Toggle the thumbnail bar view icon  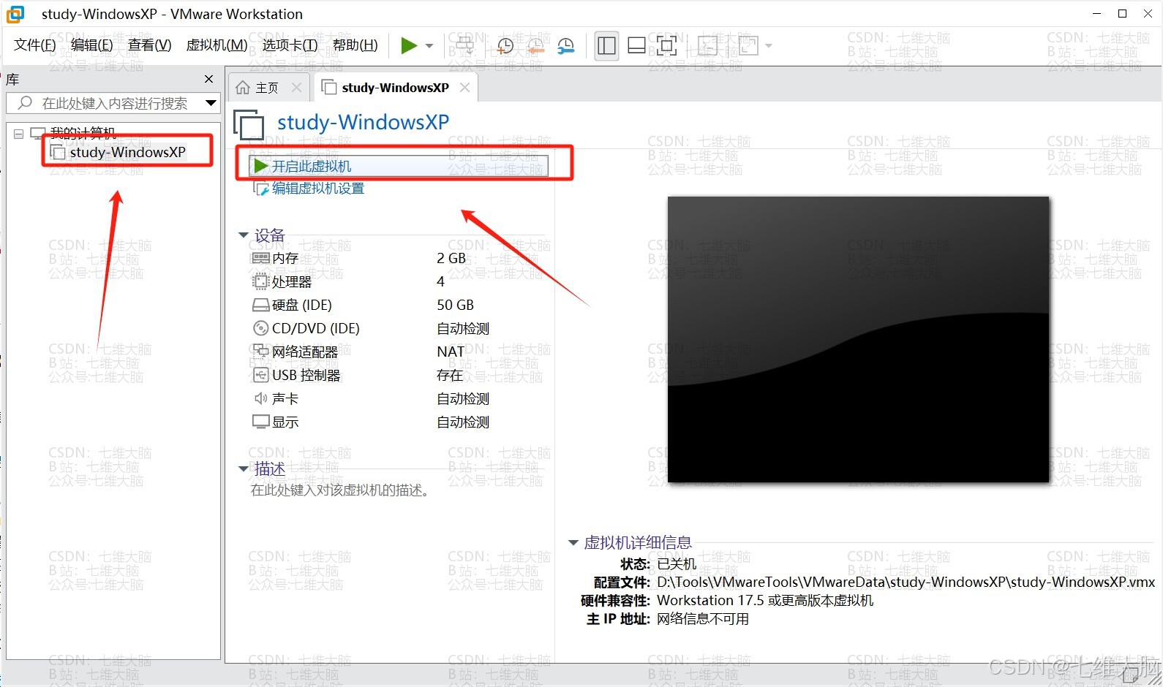636,46
